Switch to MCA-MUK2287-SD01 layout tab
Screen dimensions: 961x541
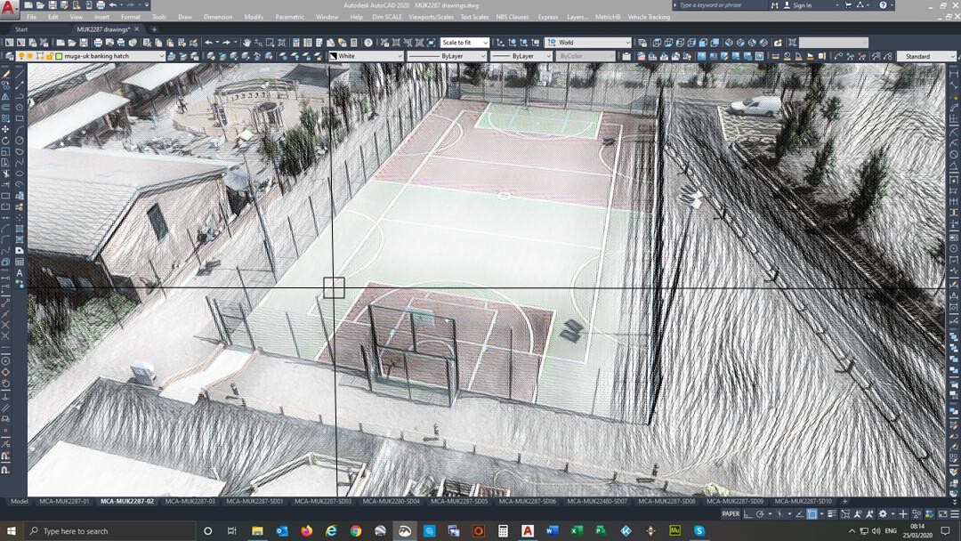tap(254, 501)
